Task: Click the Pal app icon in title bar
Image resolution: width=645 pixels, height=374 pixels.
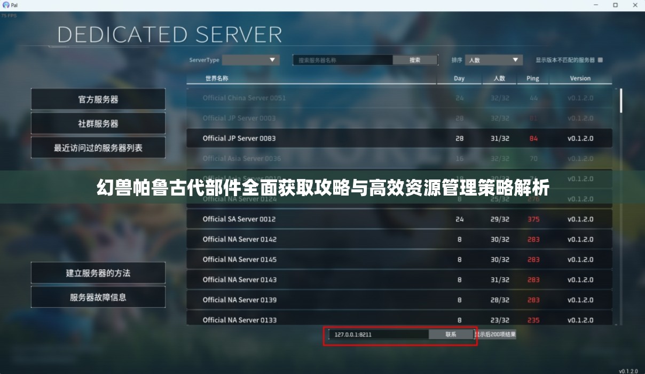Action: click(x=6, y=5)
